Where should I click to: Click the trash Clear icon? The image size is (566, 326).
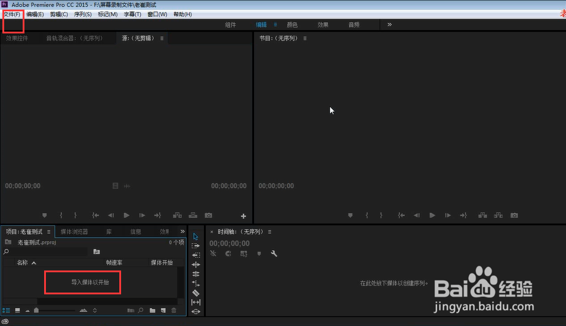(x=174, y=310)
